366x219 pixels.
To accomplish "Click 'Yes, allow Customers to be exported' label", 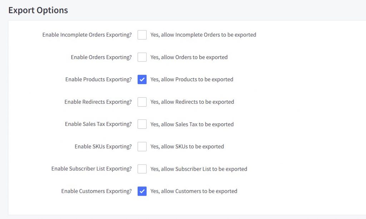I will click(193, 191).
